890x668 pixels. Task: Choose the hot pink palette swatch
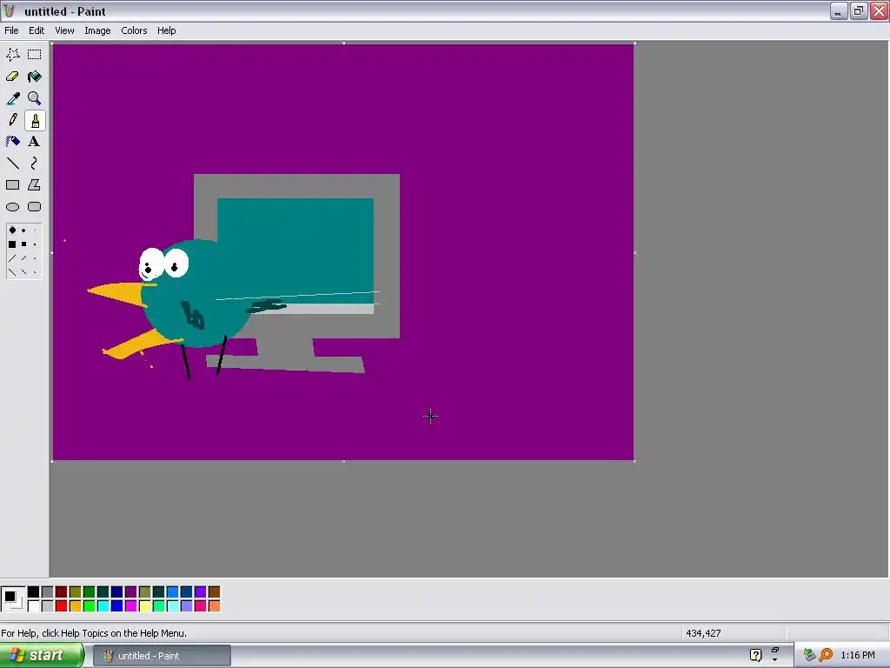pos(201,606)
